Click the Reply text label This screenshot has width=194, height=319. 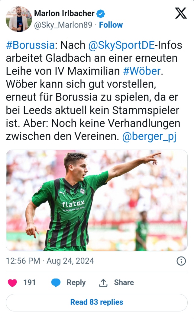coord(76,283)
